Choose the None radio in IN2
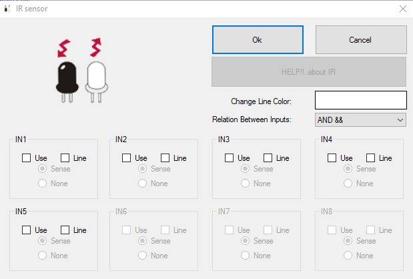The height and width of the screenshot is (279, 413). [143, 184]
